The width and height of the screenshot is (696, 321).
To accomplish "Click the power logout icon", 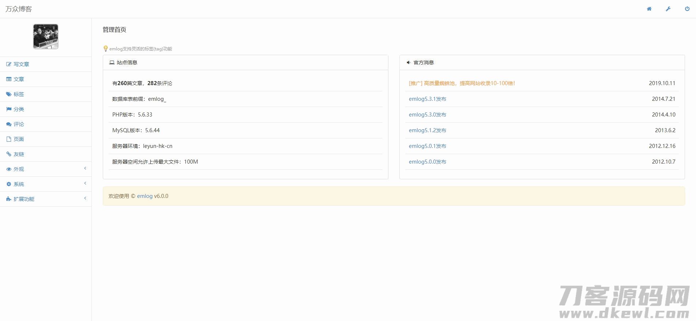I will [687, 9].
